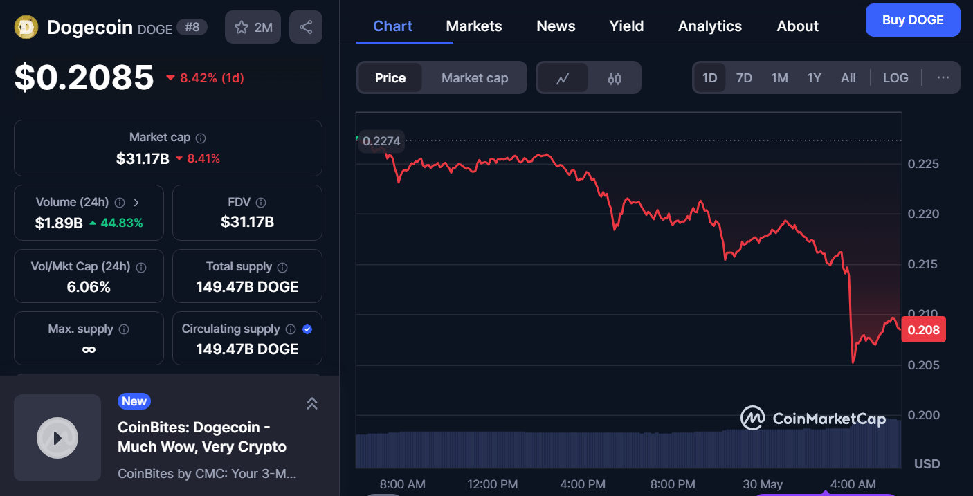Click the Total supply 149.47B DOGE value

[x=247, y=287]
